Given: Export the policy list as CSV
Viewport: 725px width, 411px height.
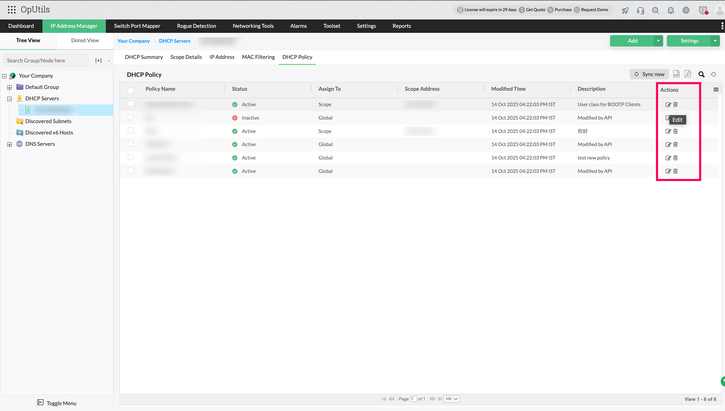Looking at the screenshot, I should click(676, 74).
